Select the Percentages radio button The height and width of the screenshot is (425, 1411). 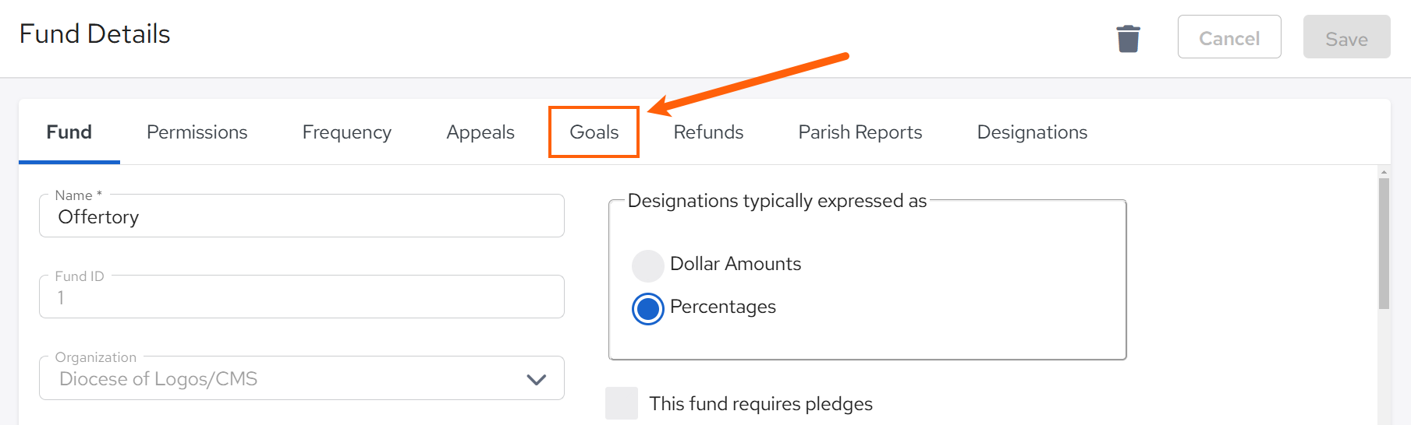coord(647,308)
